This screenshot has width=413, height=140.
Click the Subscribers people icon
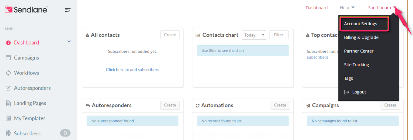click(x=8, y=133)
